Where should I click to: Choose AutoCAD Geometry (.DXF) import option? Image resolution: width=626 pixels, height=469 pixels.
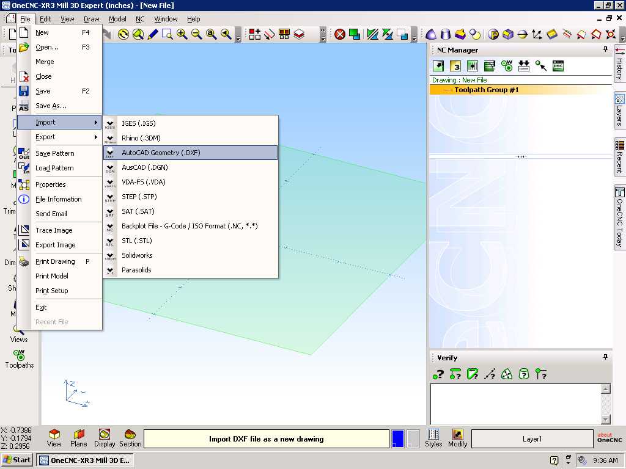click(x=191, y=153)
